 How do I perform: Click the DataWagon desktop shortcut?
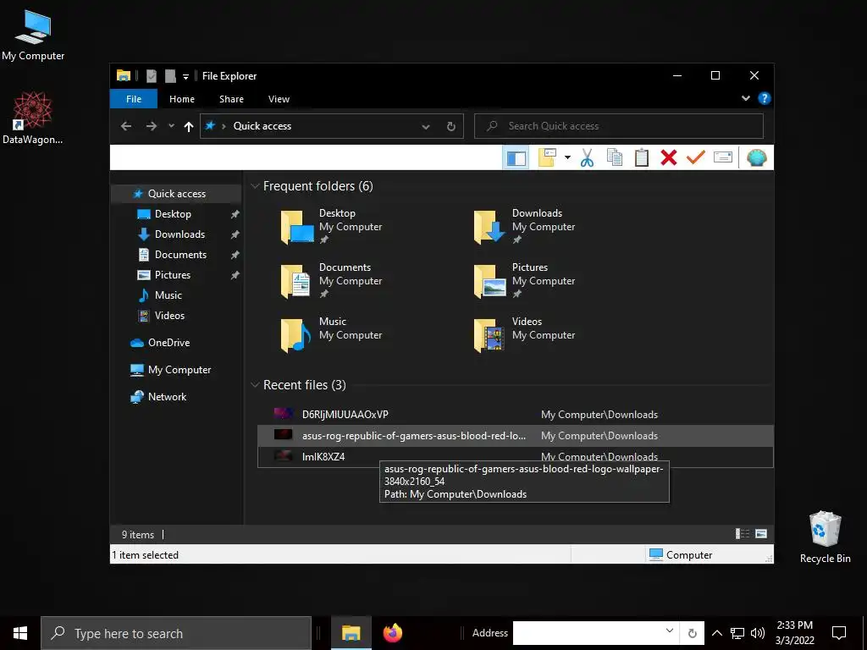(33, 118)
